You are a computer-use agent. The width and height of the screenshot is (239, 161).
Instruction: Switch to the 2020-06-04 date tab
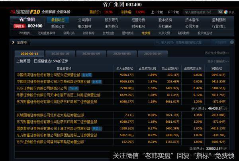pyautogui.click(x=153, y=54)
